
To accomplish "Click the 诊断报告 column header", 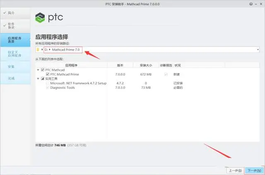I will tap(166, 65).
